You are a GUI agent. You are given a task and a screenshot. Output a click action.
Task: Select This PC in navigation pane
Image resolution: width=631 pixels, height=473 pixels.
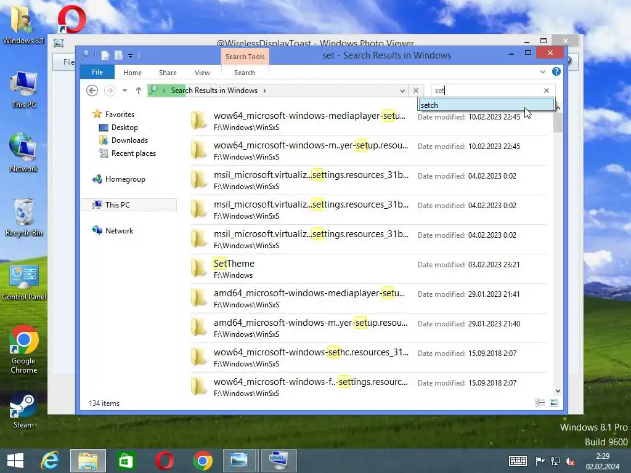tap(129, 204)
